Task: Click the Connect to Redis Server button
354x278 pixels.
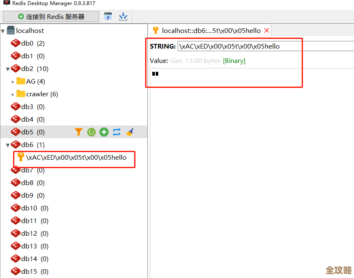Action: point(51,16)
